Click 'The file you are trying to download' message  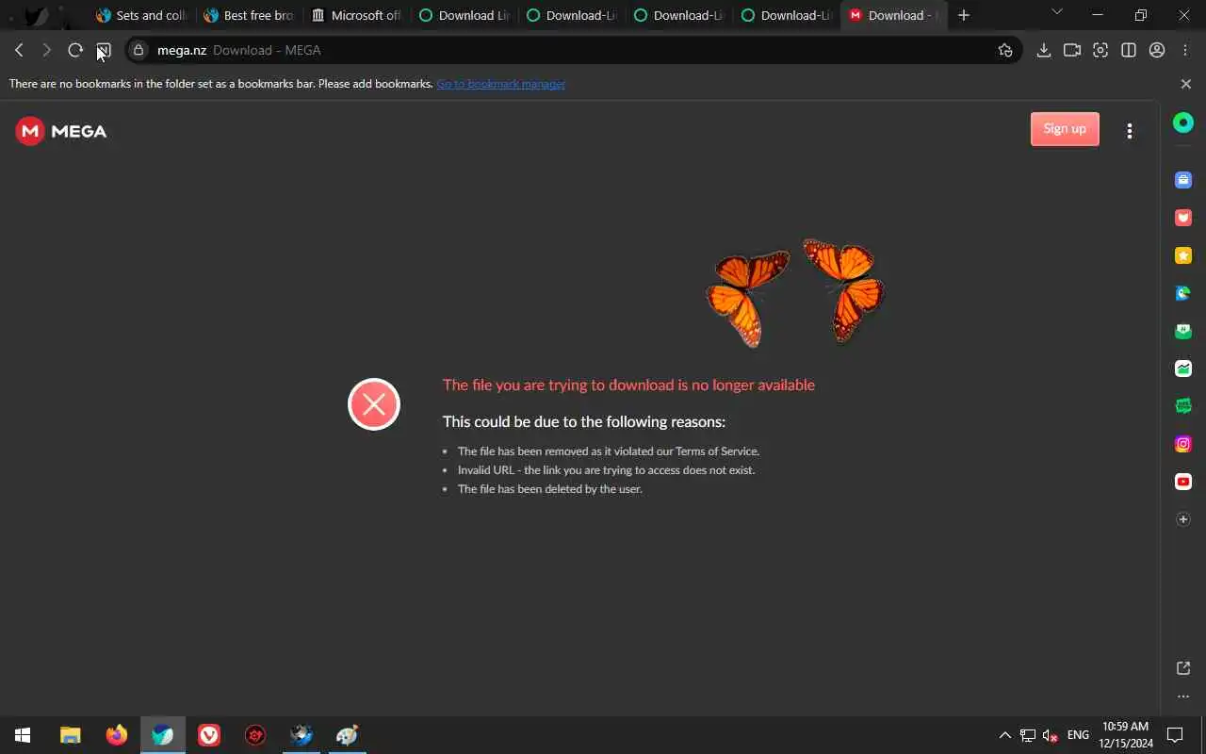pos(628,385)
